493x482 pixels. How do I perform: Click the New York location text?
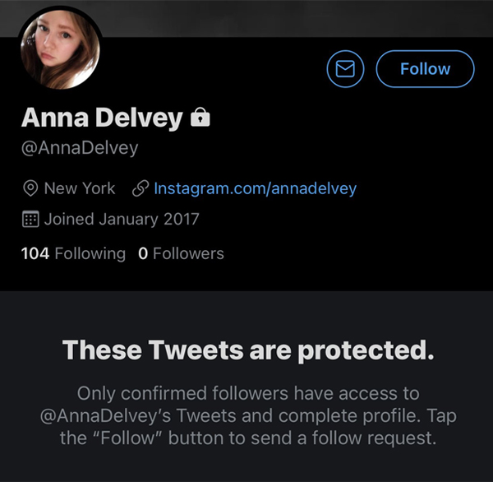[x=80, y=188]
